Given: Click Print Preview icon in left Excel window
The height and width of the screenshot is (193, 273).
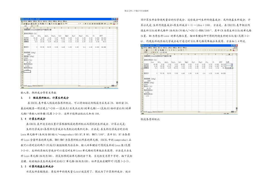Looking at the screenshot, I should [x=34, y=24].
